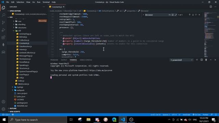This screenshot has width=219, height=123.
Task: Expand the webpack folder
Action: [x=21, y=90]
